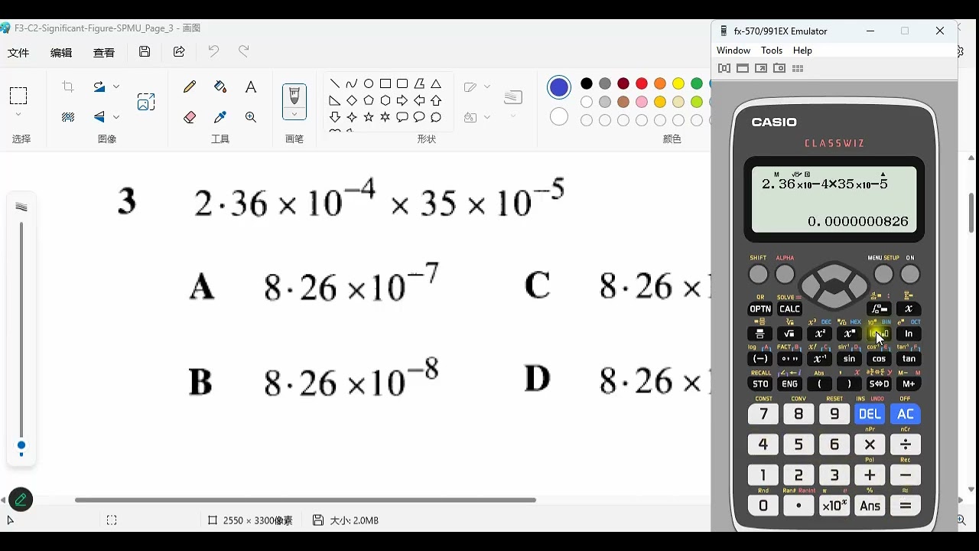Expand the shape outline dropdown
The height and width of the screenshot is (551, 979).
(486, 87)
